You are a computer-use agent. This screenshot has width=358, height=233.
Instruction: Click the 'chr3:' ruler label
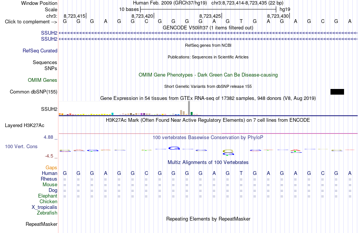click(x=52, y=16)
